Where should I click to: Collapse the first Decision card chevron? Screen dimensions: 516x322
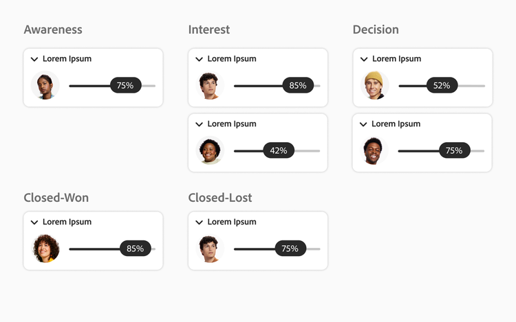[x=364, y=59]
